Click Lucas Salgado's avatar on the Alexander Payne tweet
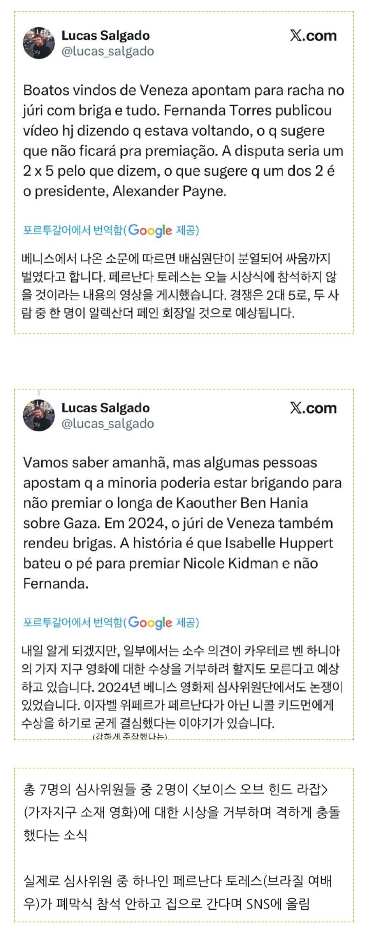This screenshot has width=368, height=946. click(39, 43)
